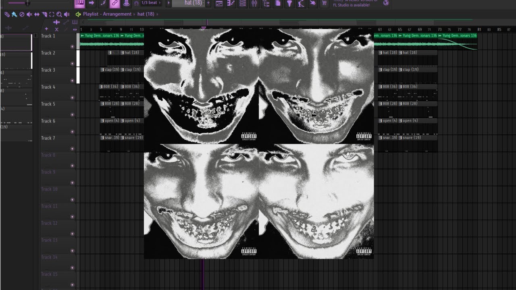Screen dimensions: 516x290
Task: Click the right-arrow countdown icon in top toolbar
Action: point(91,3)
